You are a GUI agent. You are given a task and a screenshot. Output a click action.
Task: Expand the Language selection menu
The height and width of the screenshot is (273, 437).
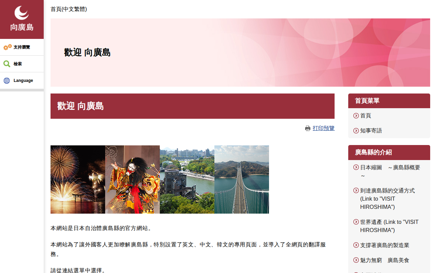pyautogui.click(x=22, y=81)
